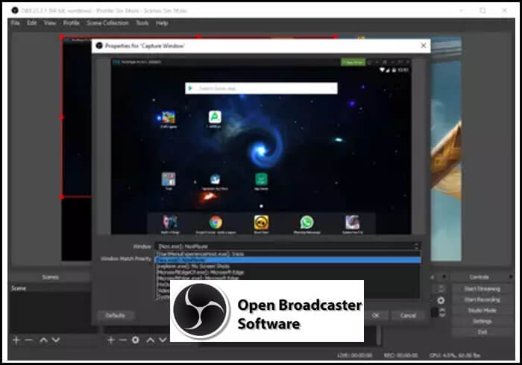Remove the selected scene with the minus icon
This screenshot has height=365, width=522.
(x=29, y=340)
